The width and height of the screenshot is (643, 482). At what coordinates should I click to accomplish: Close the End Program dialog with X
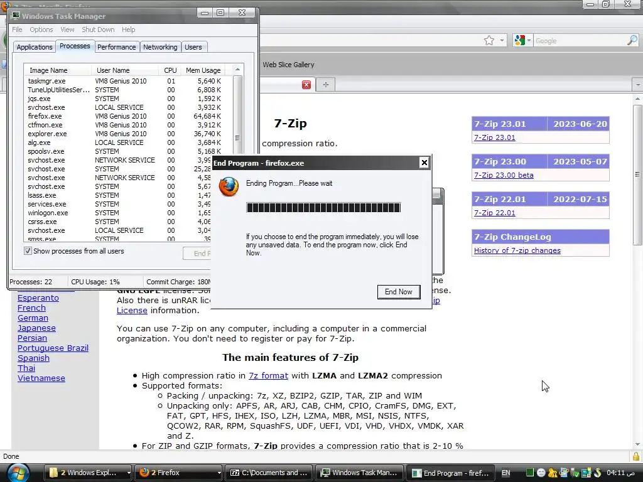(424, 163)
